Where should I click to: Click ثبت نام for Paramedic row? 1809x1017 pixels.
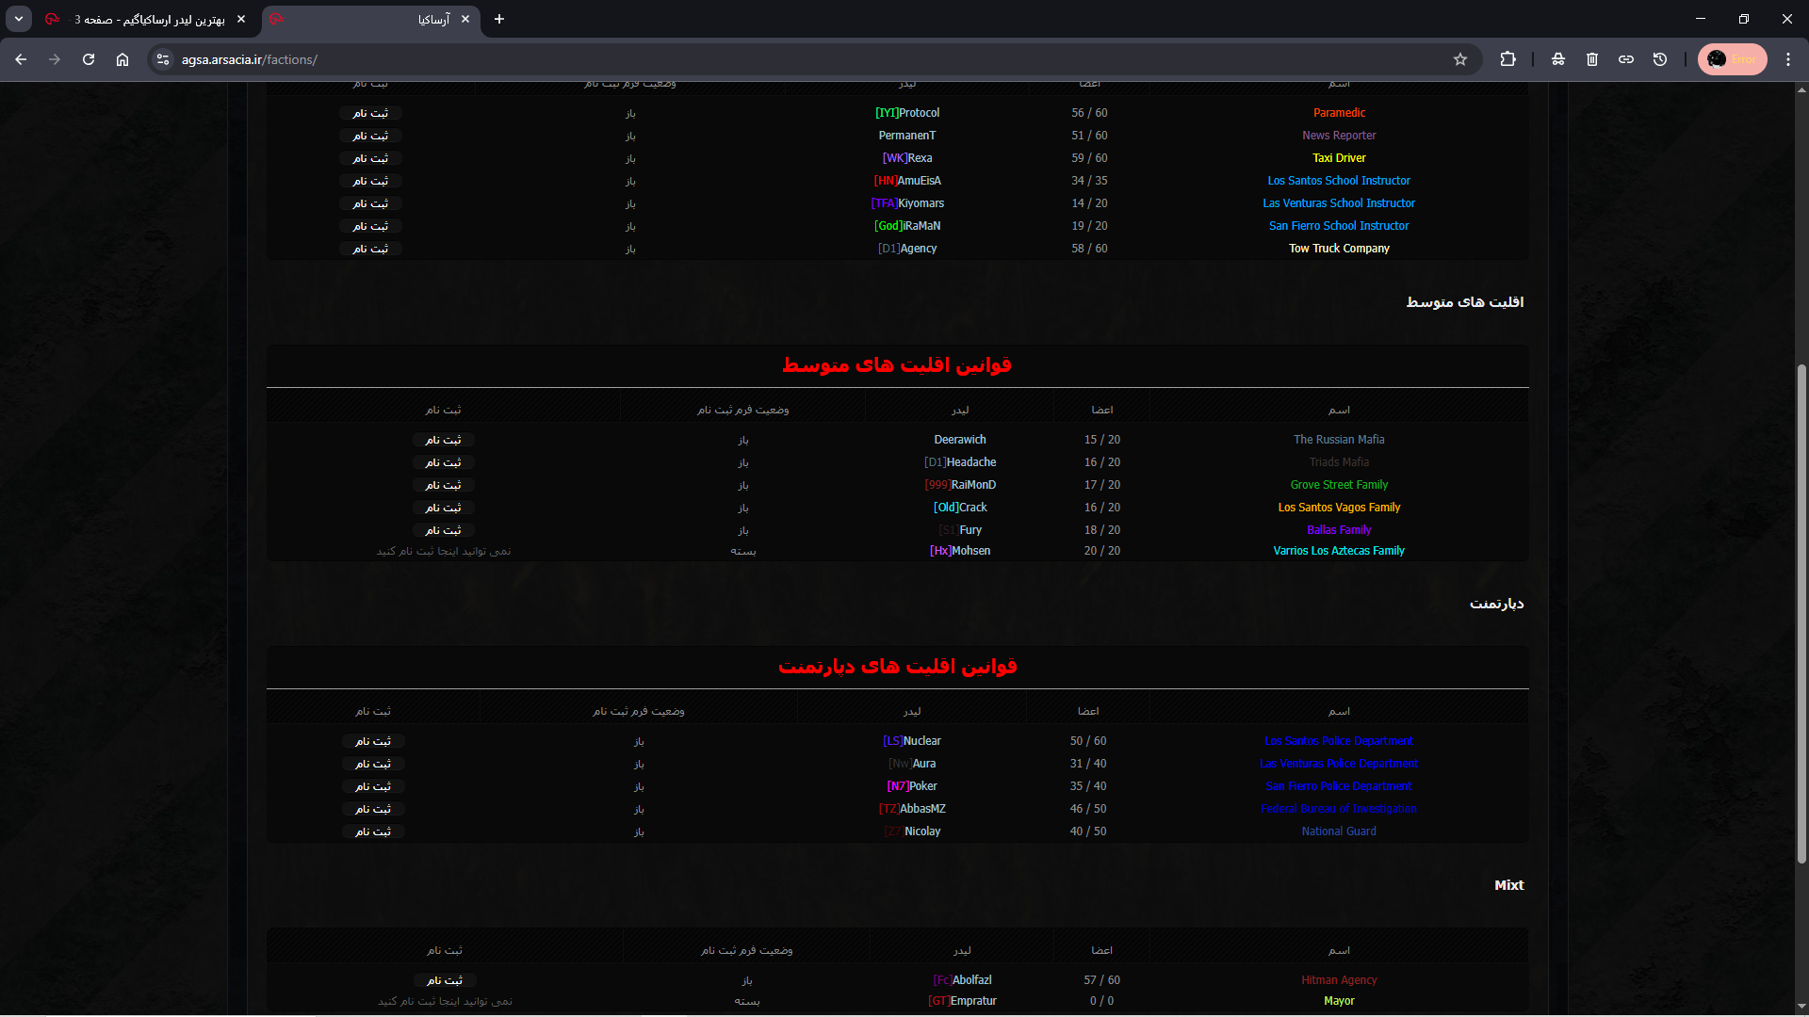click(x=370, y=113)
